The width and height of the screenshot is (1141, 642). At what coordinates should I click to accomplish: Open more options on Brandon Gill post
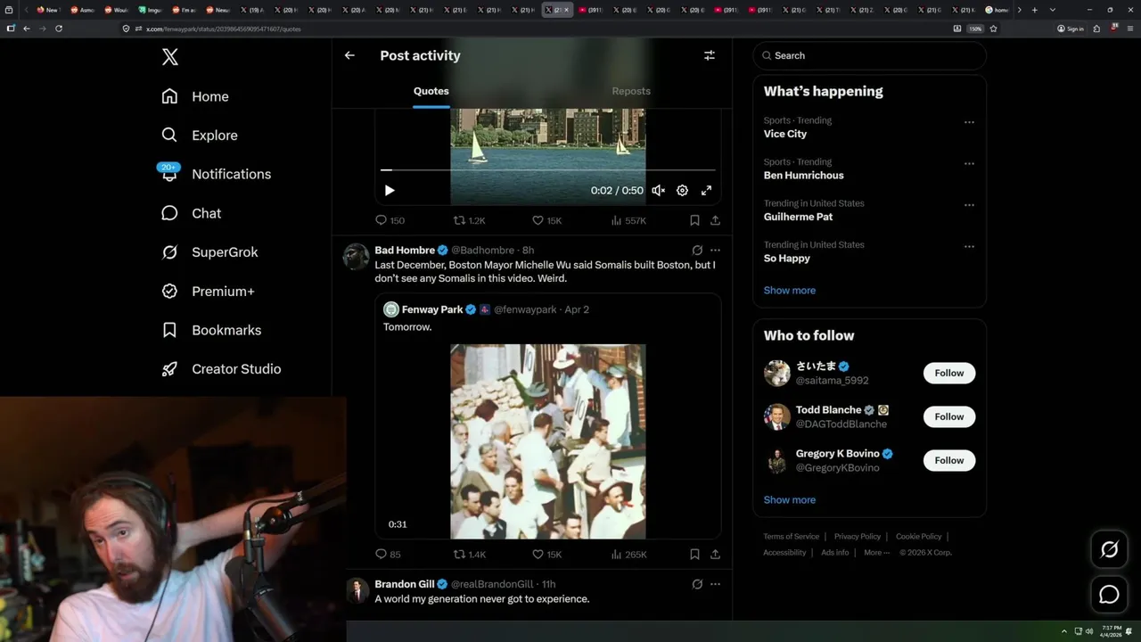tap(715, 584)
